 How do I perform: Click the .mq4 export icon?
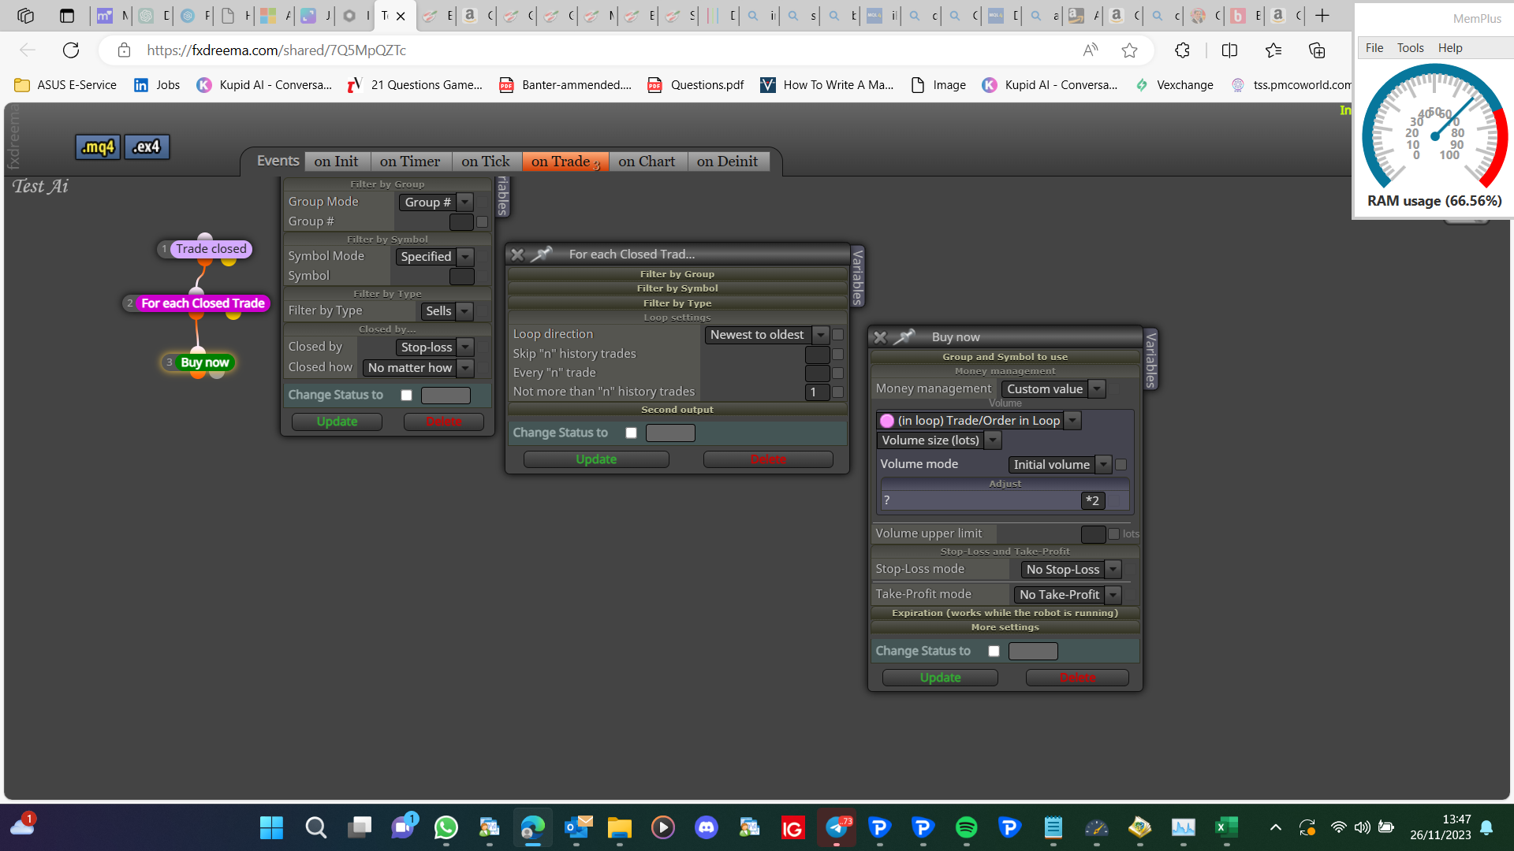[98, 147]
